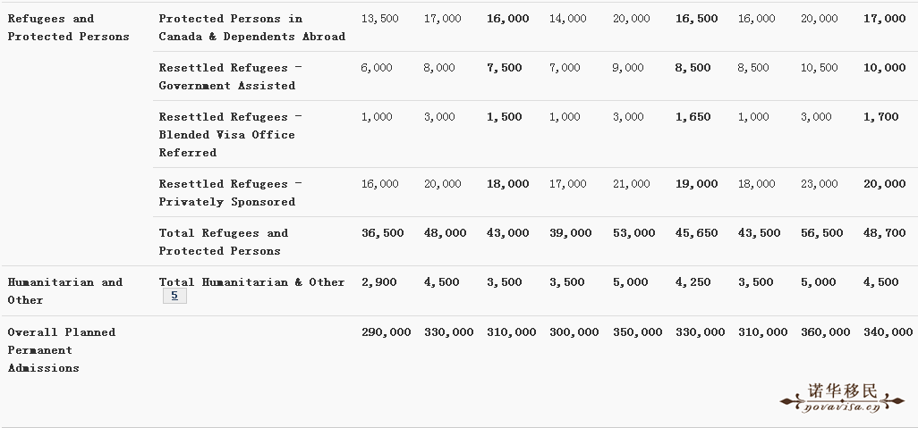Click the 2,900 humanitarian value
This screenshot has height=428, width=918.
378,282
